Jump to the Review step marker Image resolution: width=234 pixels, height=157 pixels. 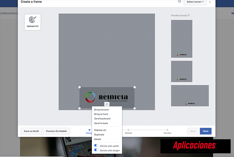[x=167, y=130]
